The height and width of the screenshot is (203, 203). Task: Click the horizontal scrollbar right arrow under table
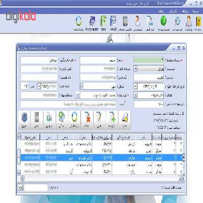coord(183,178)
